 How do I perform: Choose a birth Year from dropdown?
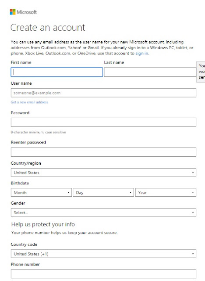pos(166,192)
